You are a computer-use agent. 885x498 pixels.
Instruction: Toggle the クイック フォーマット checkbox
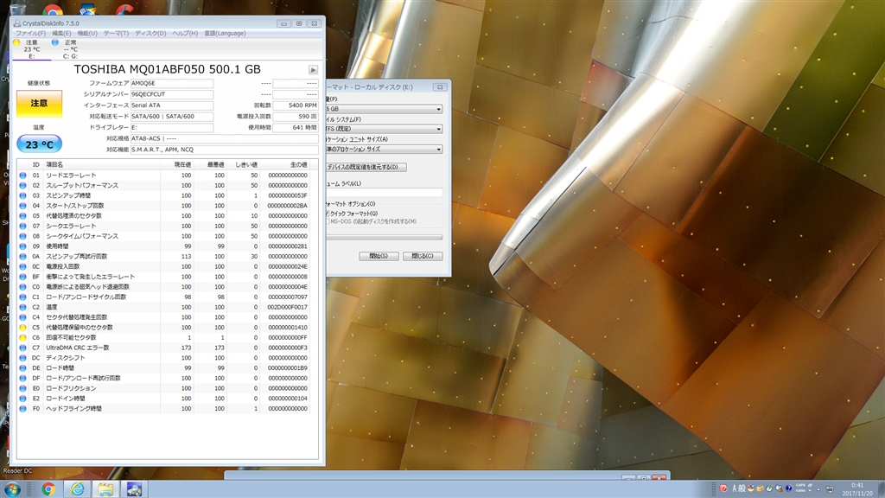click(x=328, y=213)
